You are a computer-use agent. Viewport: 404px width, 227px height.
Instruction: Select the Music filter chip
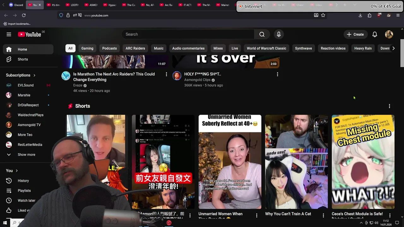click(159, 48)
